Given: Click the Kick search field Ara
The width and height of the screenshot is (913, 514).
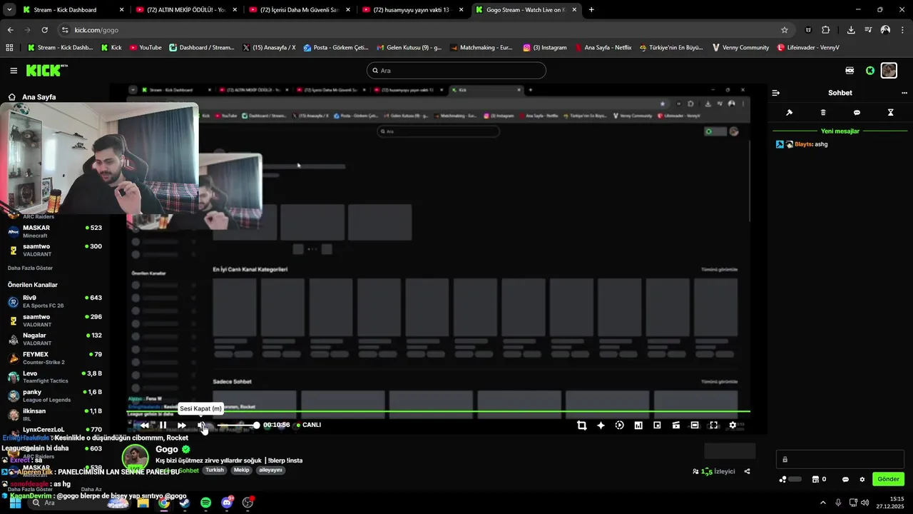Looking at the screenshot, I should click(456, 71).
